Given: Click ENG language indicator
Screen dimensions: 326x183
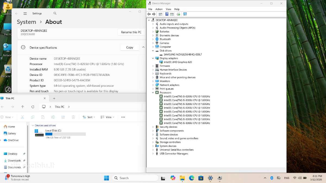Looking at the screenshot, I should pos(287,178).
